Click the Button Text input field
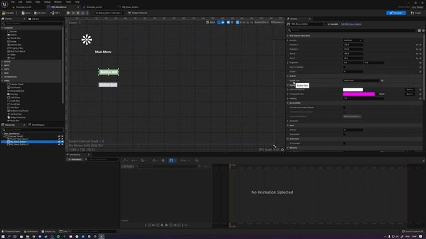The height and width of the screenshot is (239, 426). (361, 80)
